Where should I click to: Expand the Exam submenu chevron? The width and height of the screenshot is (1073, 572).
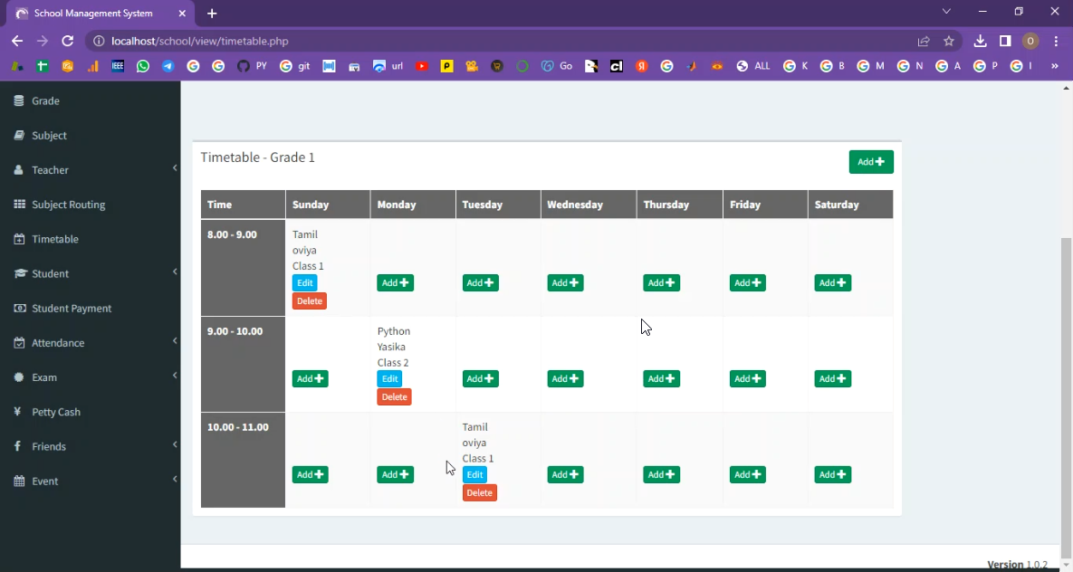[x=175, y=376]
